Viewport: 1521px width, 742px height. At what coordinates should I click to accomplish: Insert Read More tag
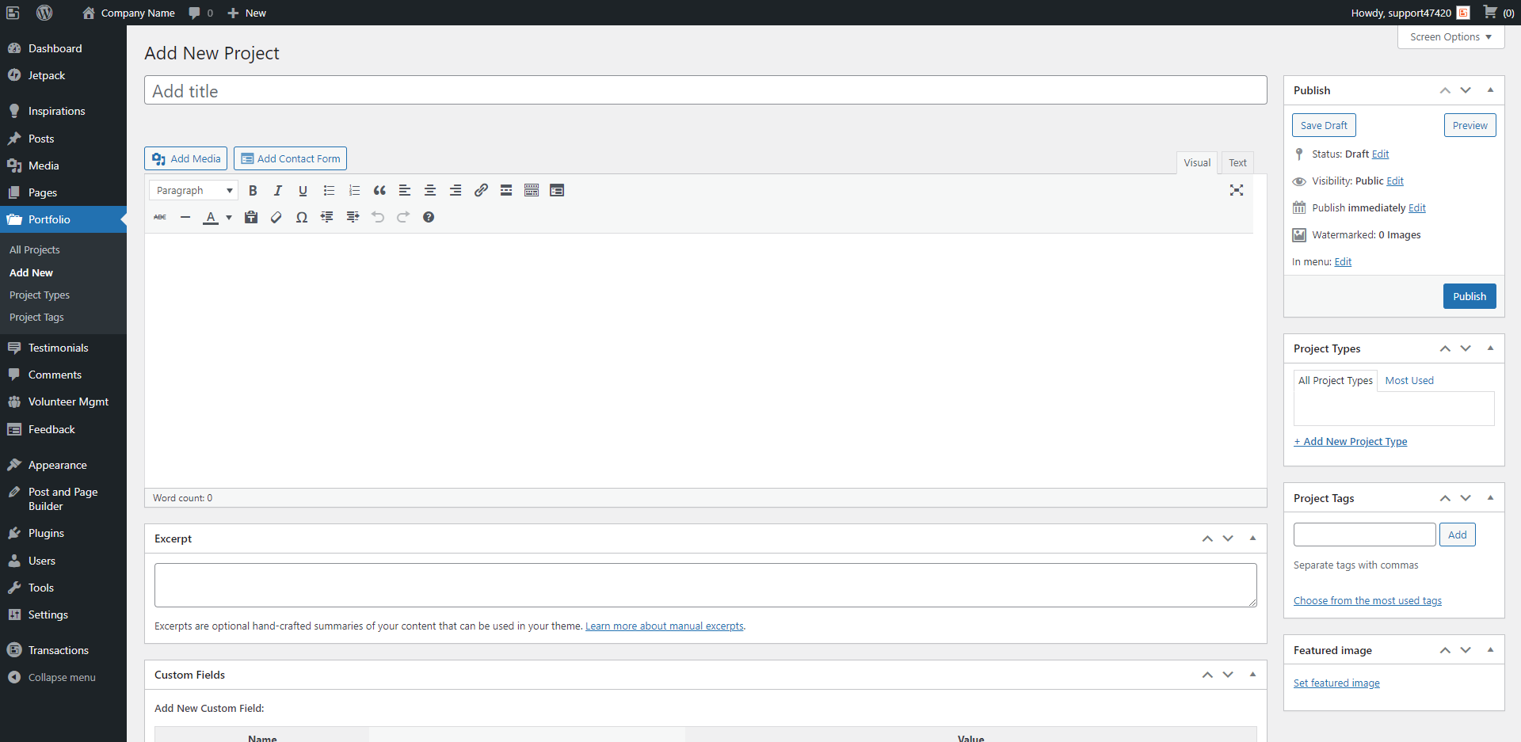[506, 191]
